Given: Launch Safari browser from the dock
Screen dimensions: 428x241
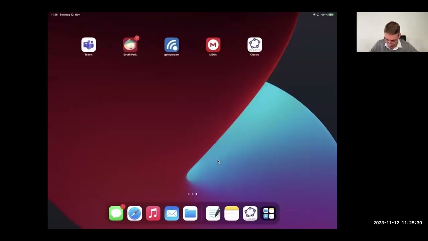Looking at the screenshot, I should tap(134, 214).
